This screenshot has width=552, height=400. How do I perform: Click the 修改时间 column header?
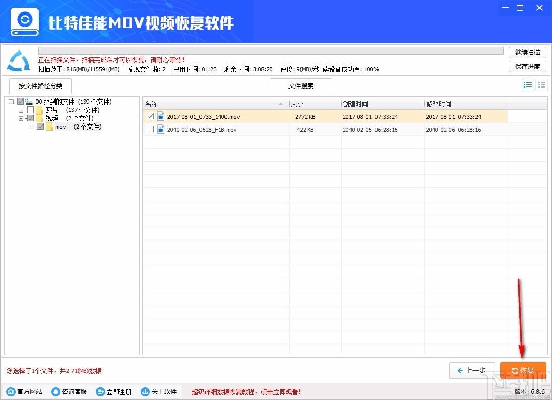tap(466, 104)
